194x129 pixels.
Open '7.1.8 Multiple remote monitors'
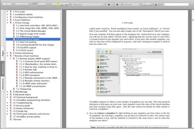coord(34,81)
